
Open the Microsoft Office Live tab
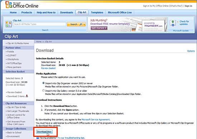[x=120, y=13]
